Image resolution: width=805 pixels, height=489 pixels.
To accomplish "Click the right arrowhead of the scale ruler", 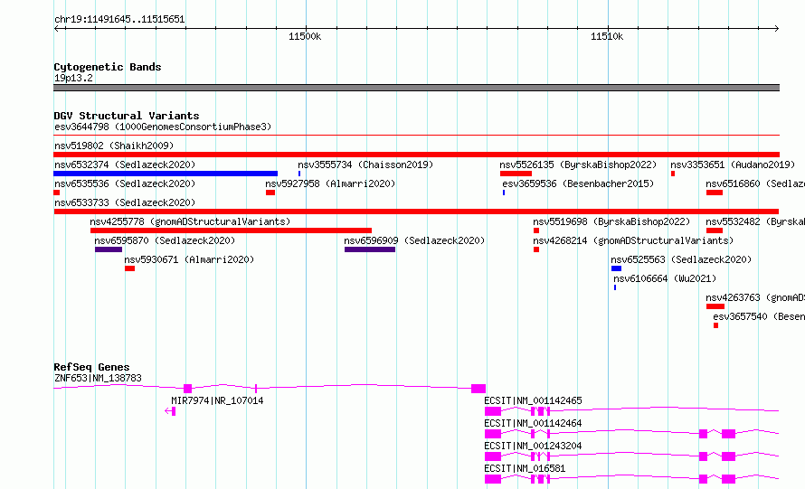I will [x=776, y=29].
